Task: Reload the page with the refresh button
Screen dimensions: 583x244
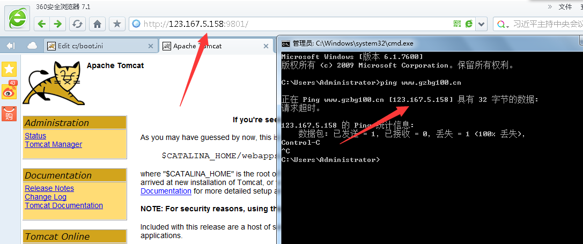Action: click(x=77, y=24)
